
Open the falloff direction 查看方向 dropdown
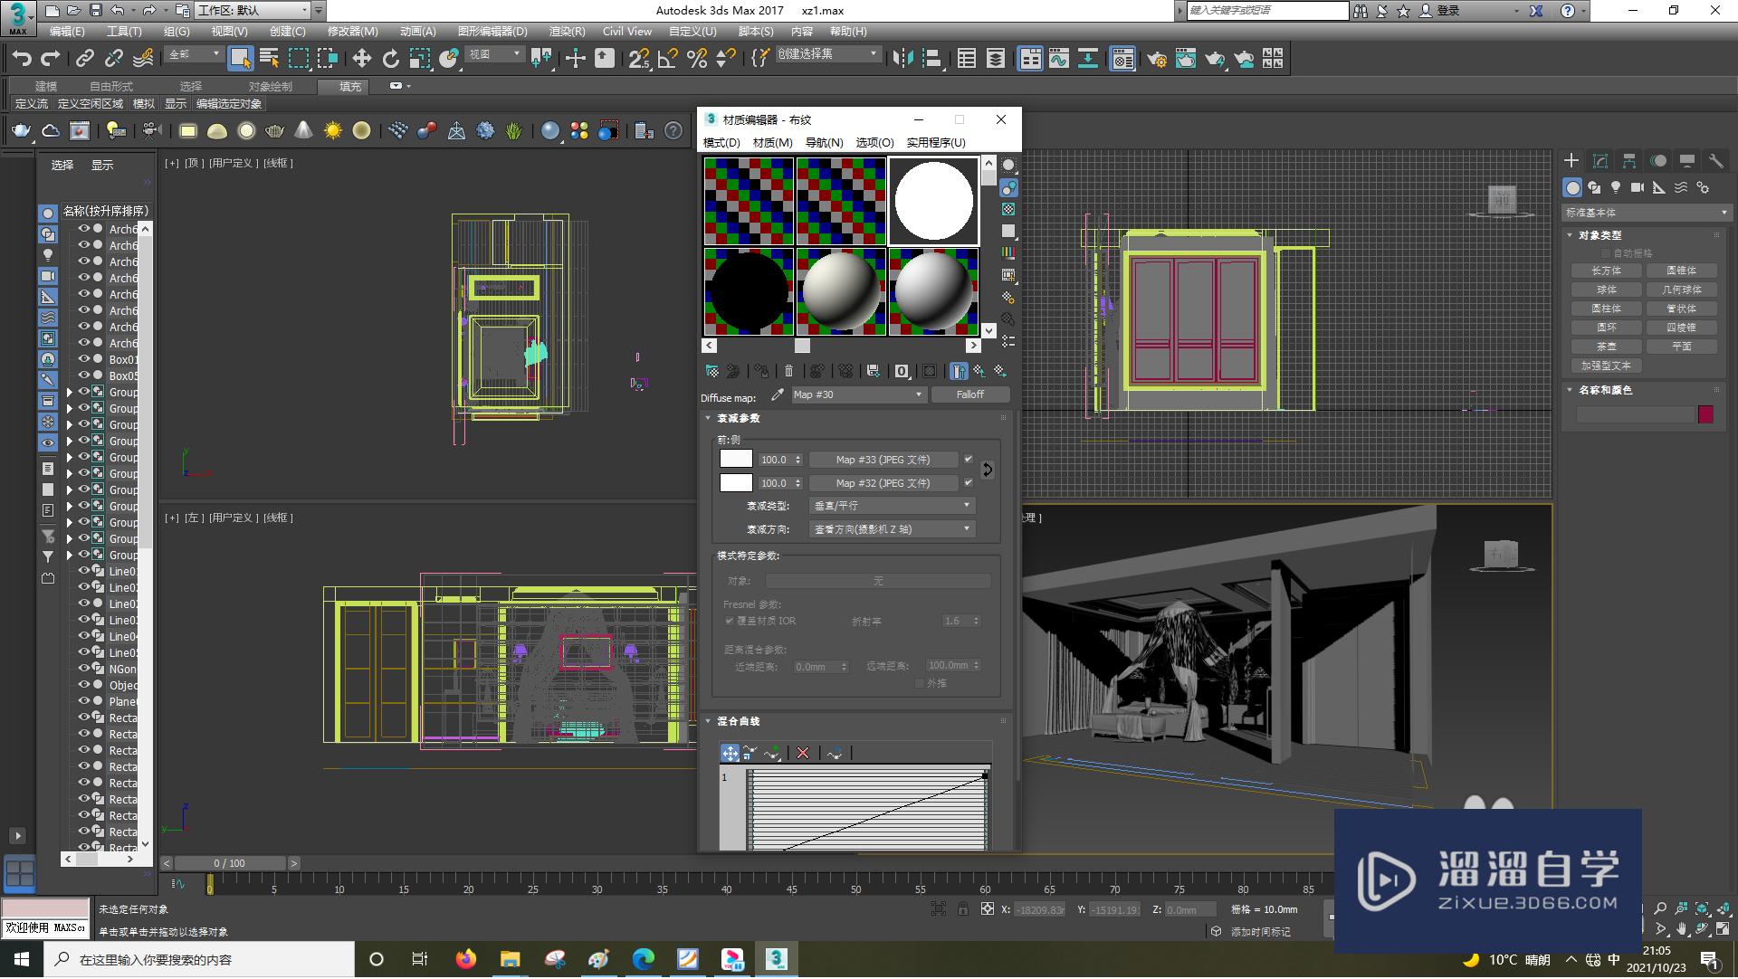892,529
